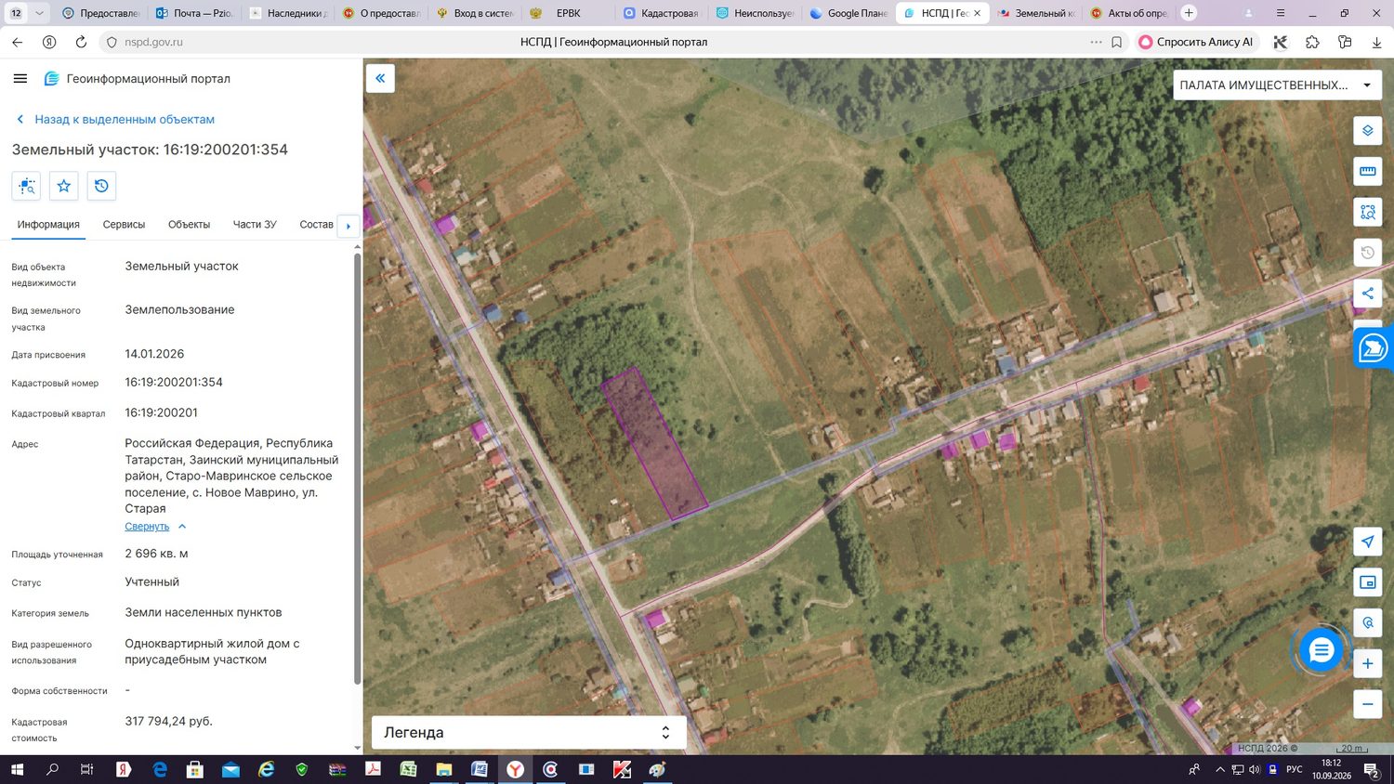
Task: Collapse the side panel with double chevron
Action: click(380, 78)
